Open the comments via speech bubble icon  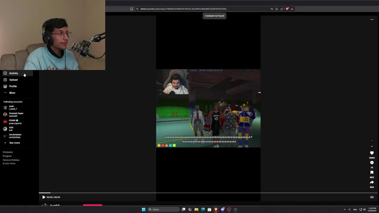[372, 163]
